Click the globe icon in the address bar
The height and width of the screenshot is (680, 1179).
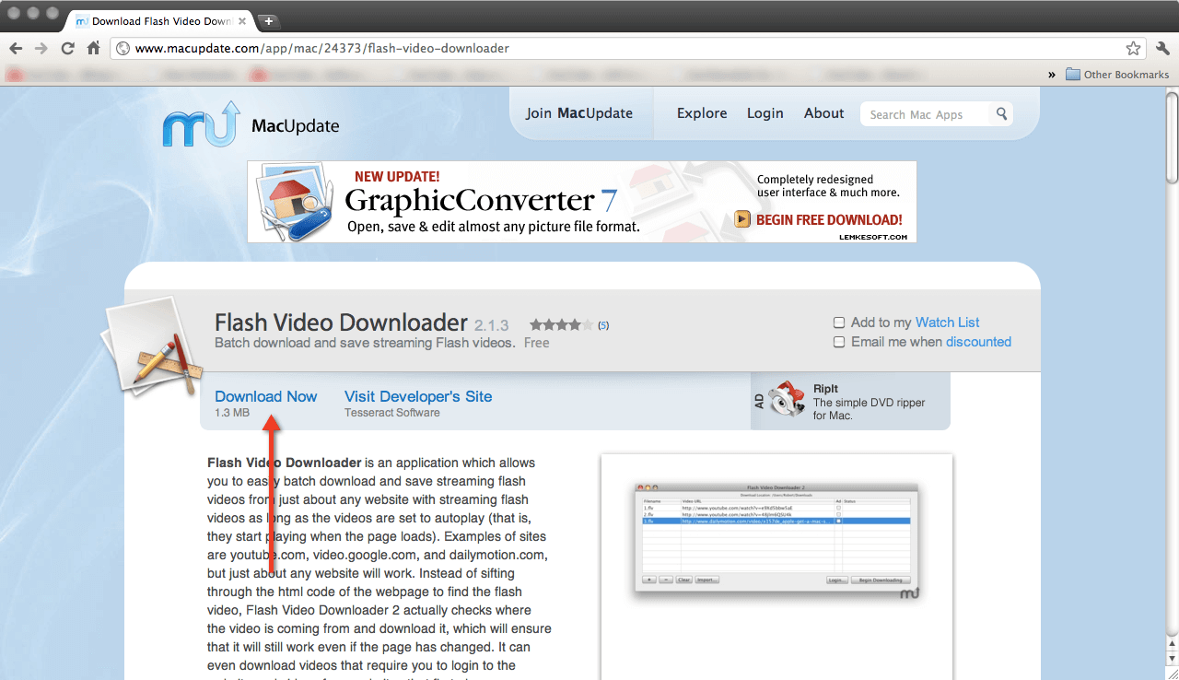(x=123, y=48)
